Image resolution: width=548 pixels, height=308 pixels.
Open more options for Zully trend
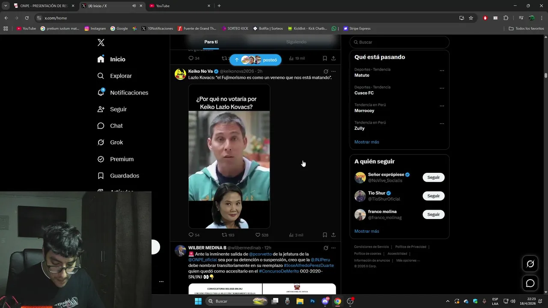pos(442,124)
